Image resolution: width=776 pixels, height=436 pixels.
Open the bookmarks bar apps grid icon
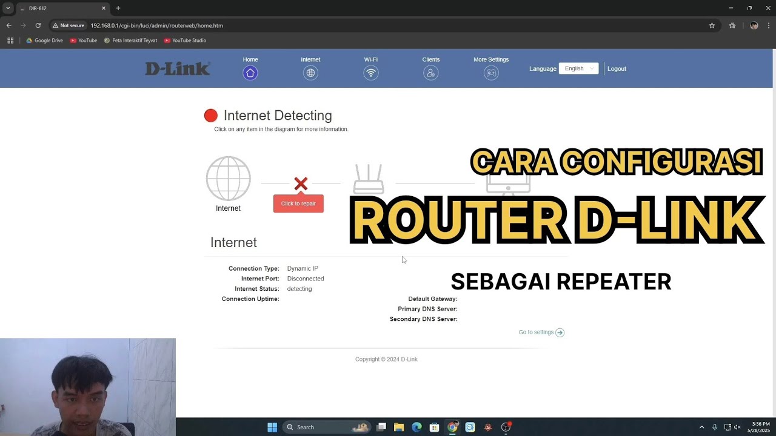coord(10,41)
